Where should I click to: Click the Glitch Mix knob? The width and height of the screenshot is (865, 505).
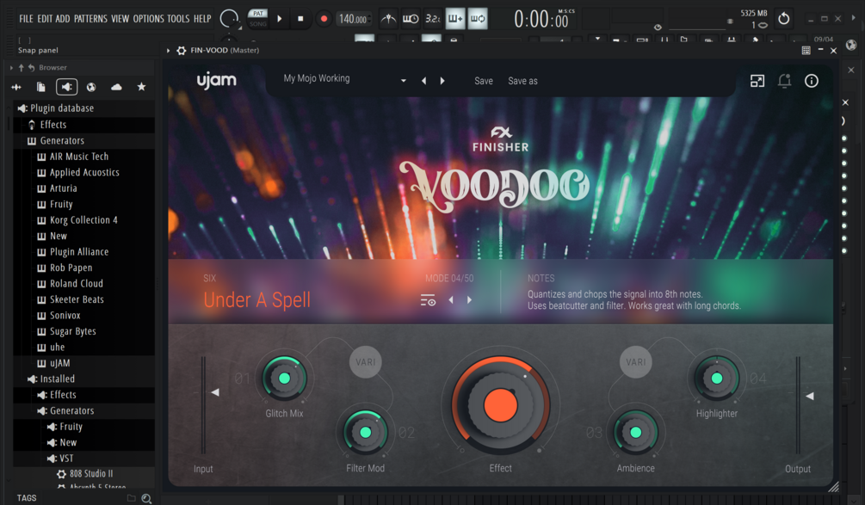[284, 379]
